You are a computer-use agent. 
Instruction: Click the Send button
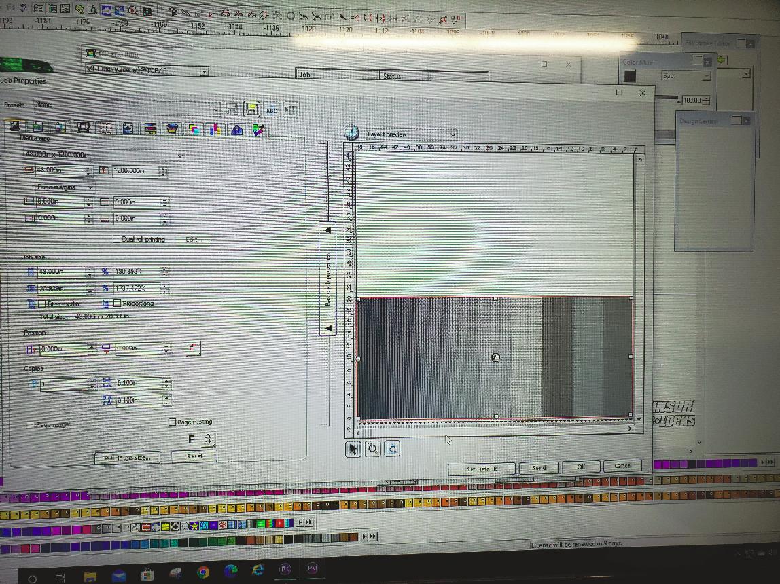click(x=539, y=468)
